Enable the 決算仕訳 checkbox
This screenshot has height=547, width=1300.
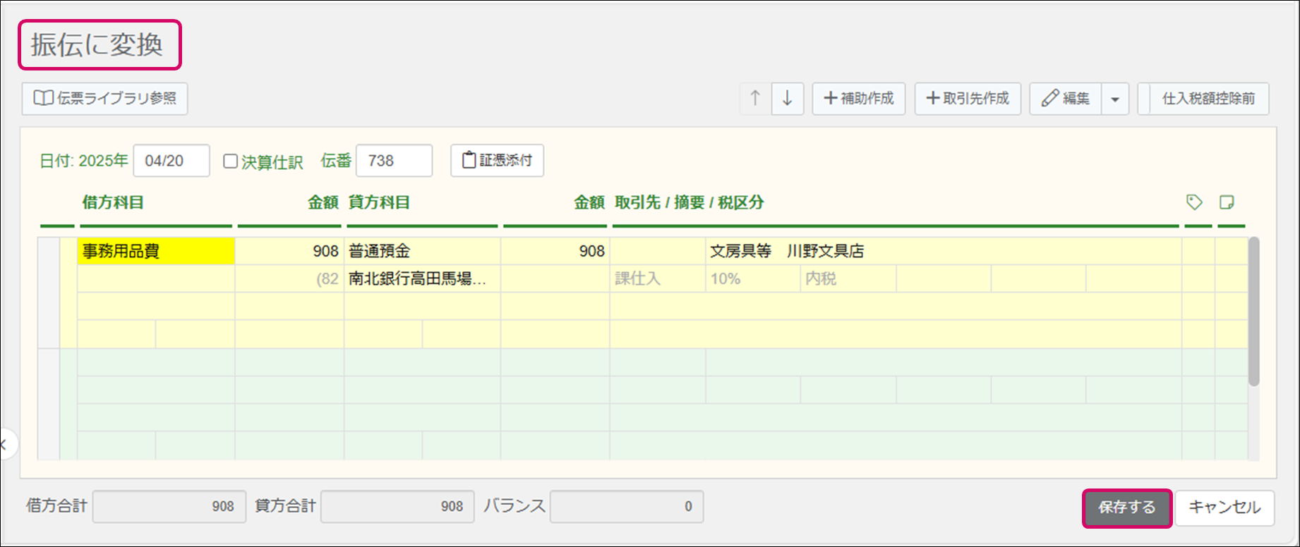(231, 161)
